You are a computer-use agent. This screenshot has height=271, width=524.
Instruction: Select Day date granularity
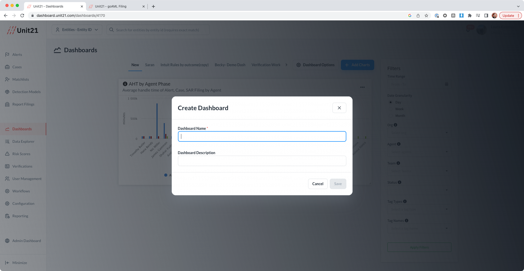[x=390, y=102]
